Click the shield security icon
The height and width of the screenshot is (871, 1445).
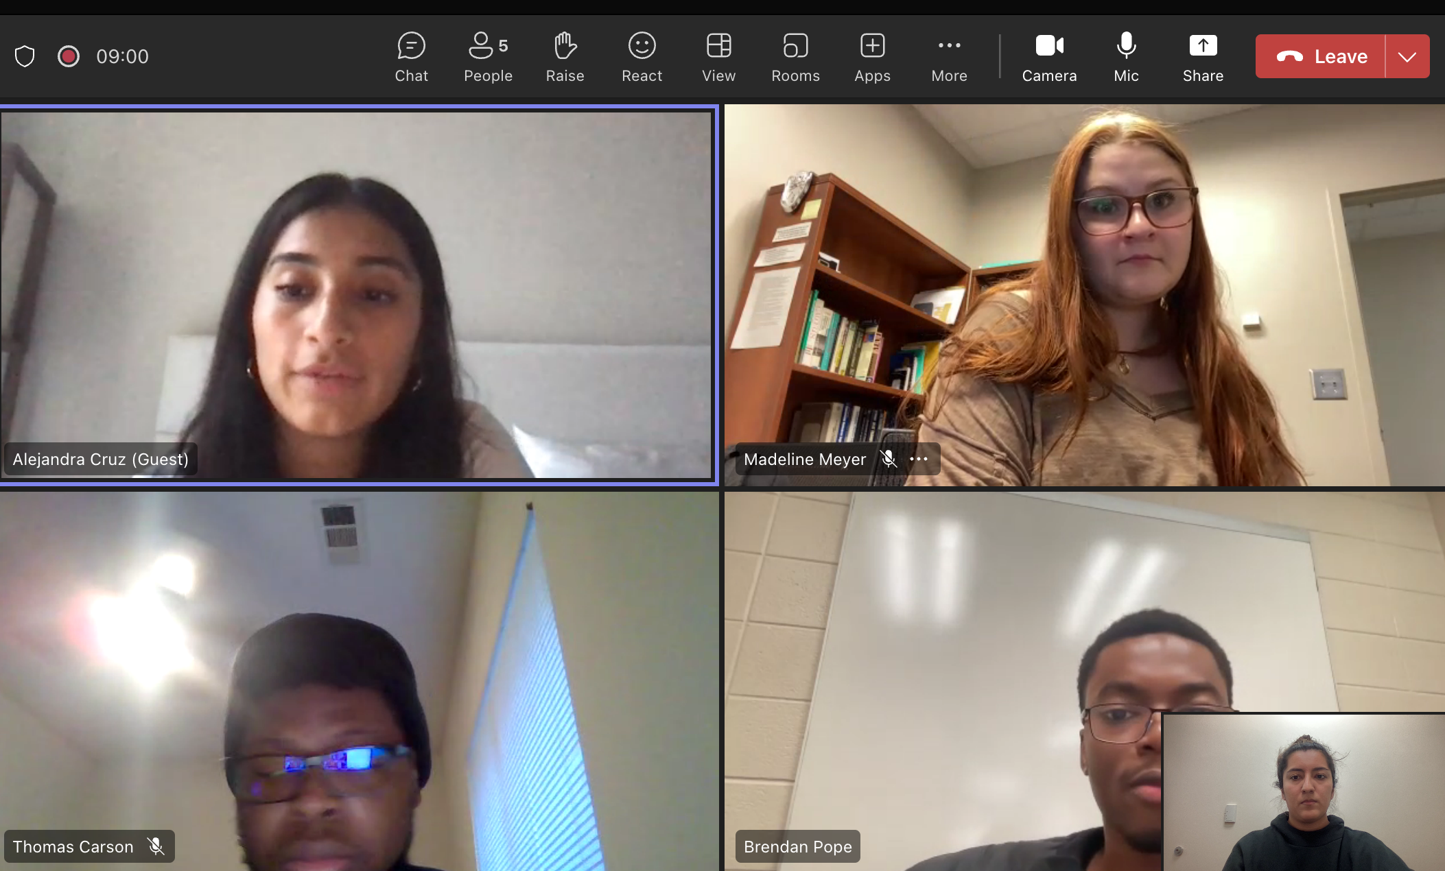pos(25,56)
